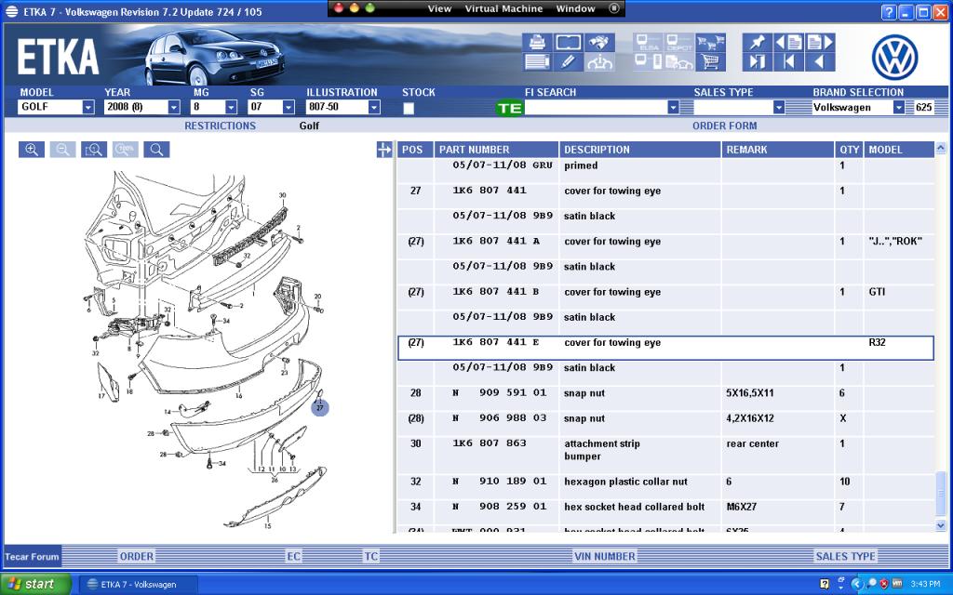Open the View menu
The height and width of the screenshot is (595, 953).
[439, 8]
